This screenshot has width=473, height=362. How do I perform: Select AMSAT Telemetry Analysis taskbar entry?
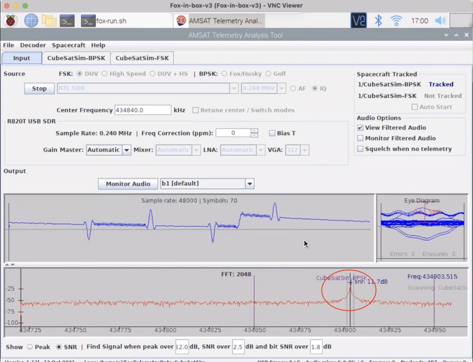[x=219, y=21]
